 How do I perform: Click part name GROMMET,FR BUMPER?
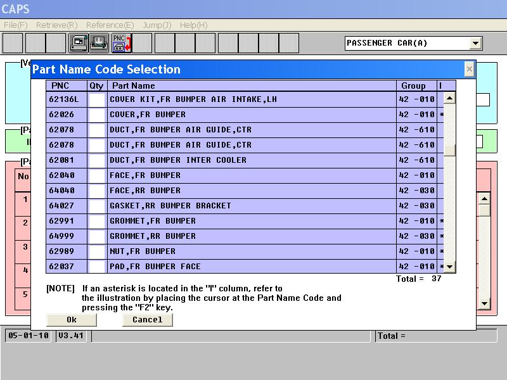click(x=153, y=221)
